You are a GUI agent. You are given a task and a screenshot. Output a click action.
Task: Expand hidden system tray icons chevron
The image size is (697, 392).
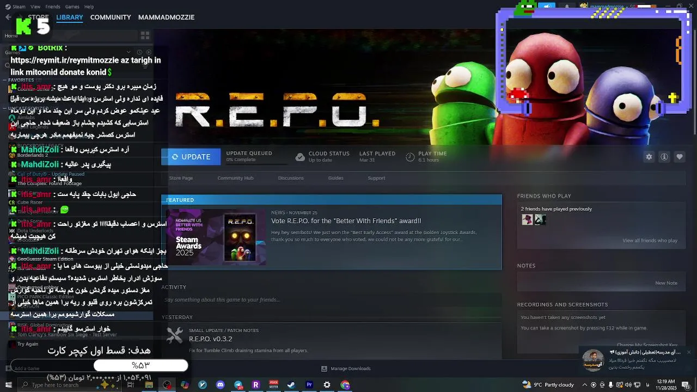point(585,385)
